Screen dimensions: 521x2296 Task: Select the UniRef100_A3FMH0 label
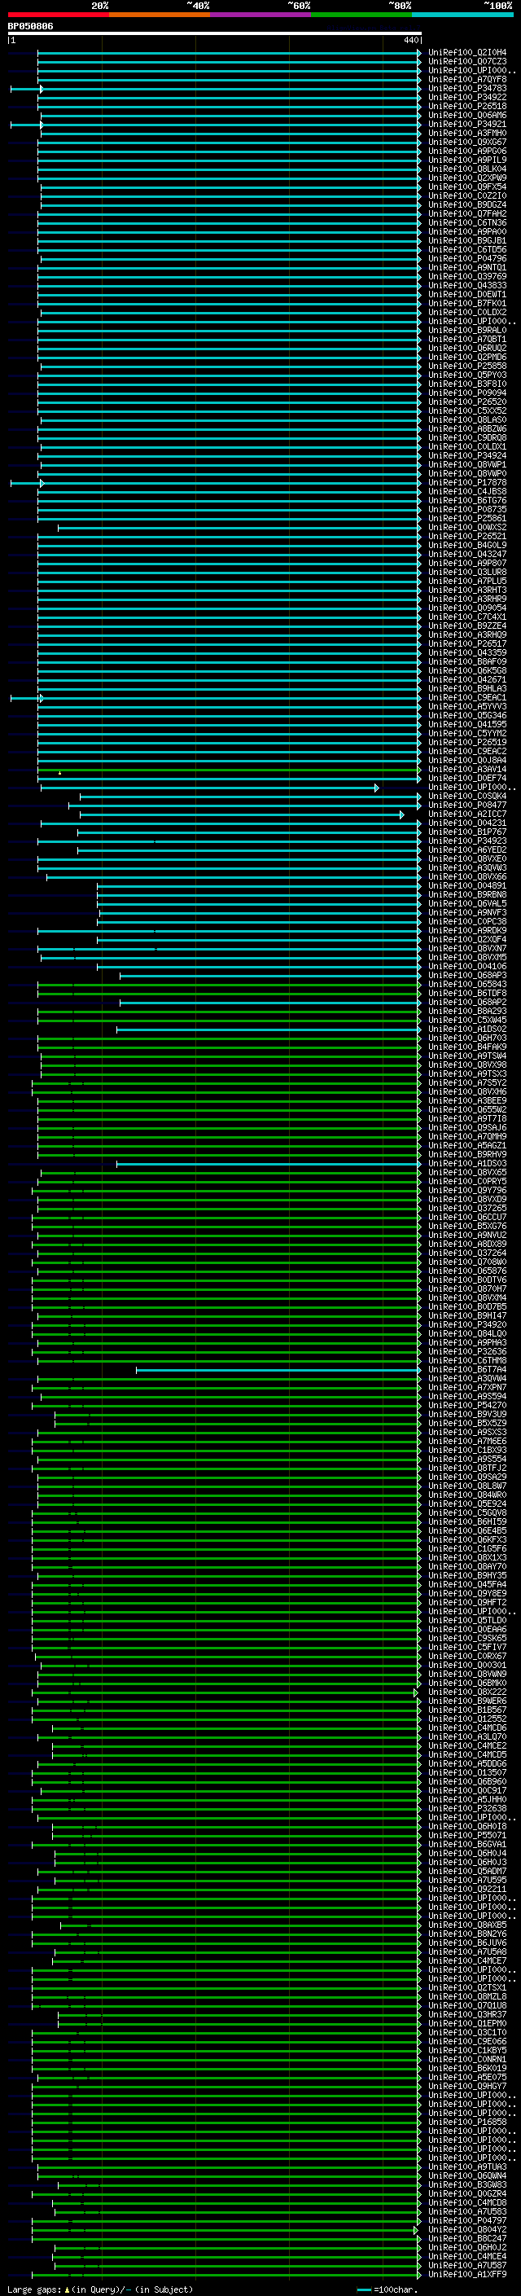pyautogui.click(x=467, y=133)
